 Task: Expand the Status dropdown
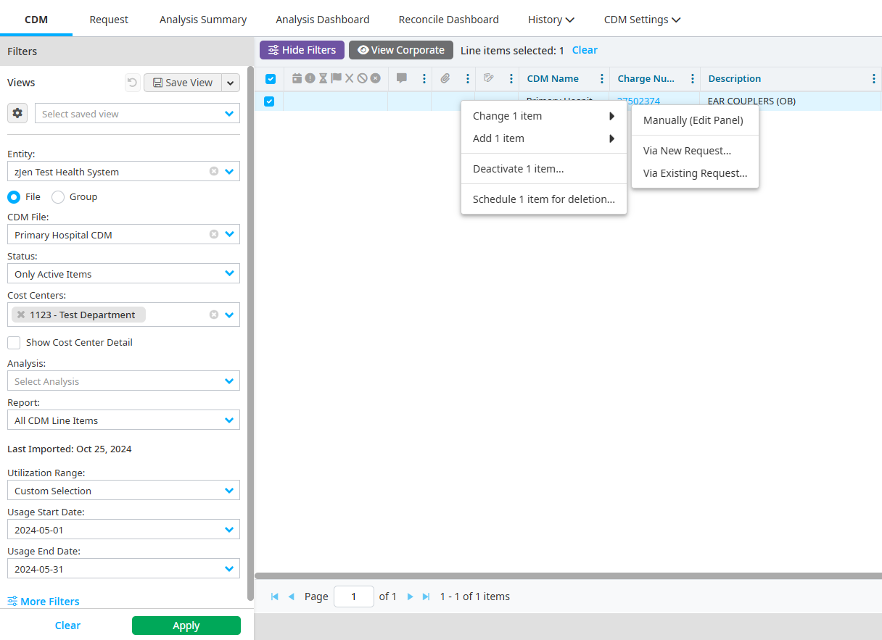click(x=229, y=274)
